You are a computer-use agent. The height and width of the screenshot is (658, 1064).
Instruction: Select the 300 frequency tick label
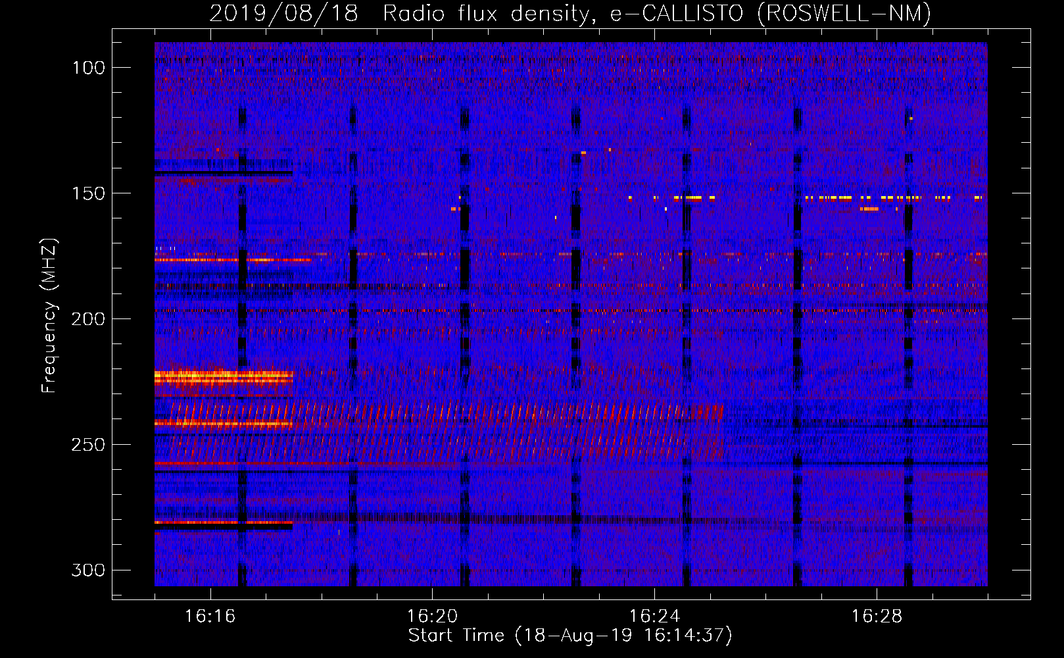click(x=88, y=570)
